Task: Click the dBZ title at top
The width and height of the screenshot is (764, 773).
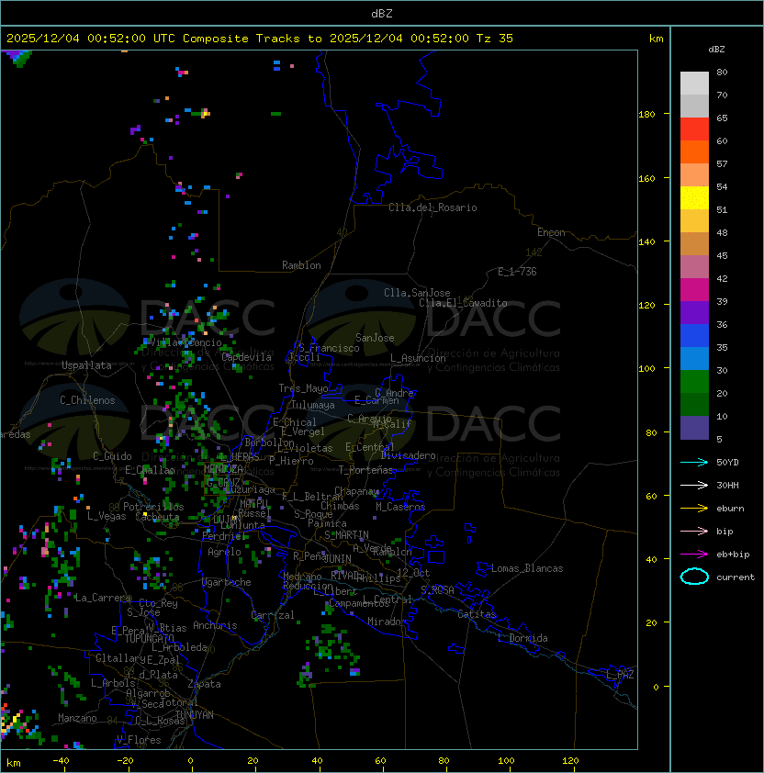Action: (x=381, y=13)
